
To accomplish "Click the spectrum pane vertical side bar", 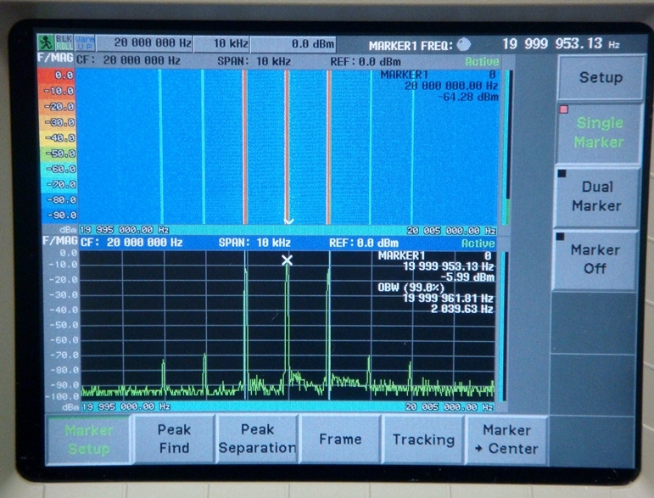I will pyautogui.click(x=503, y=326).
